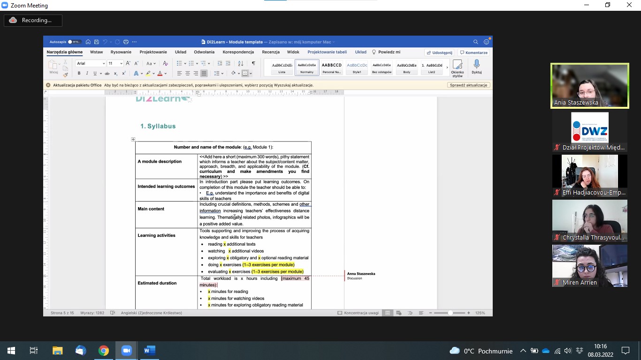Open the font color dropdown arrow
The image size is (641, 360).
click(166, 74)
